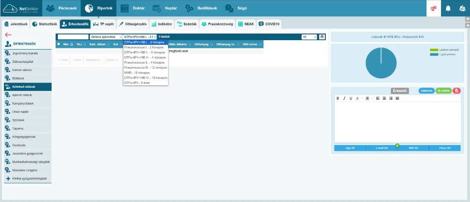Select Pneumococcus II. - 4 hónapos option
This screenshot has height=202, width=470.
coord(146,62)
